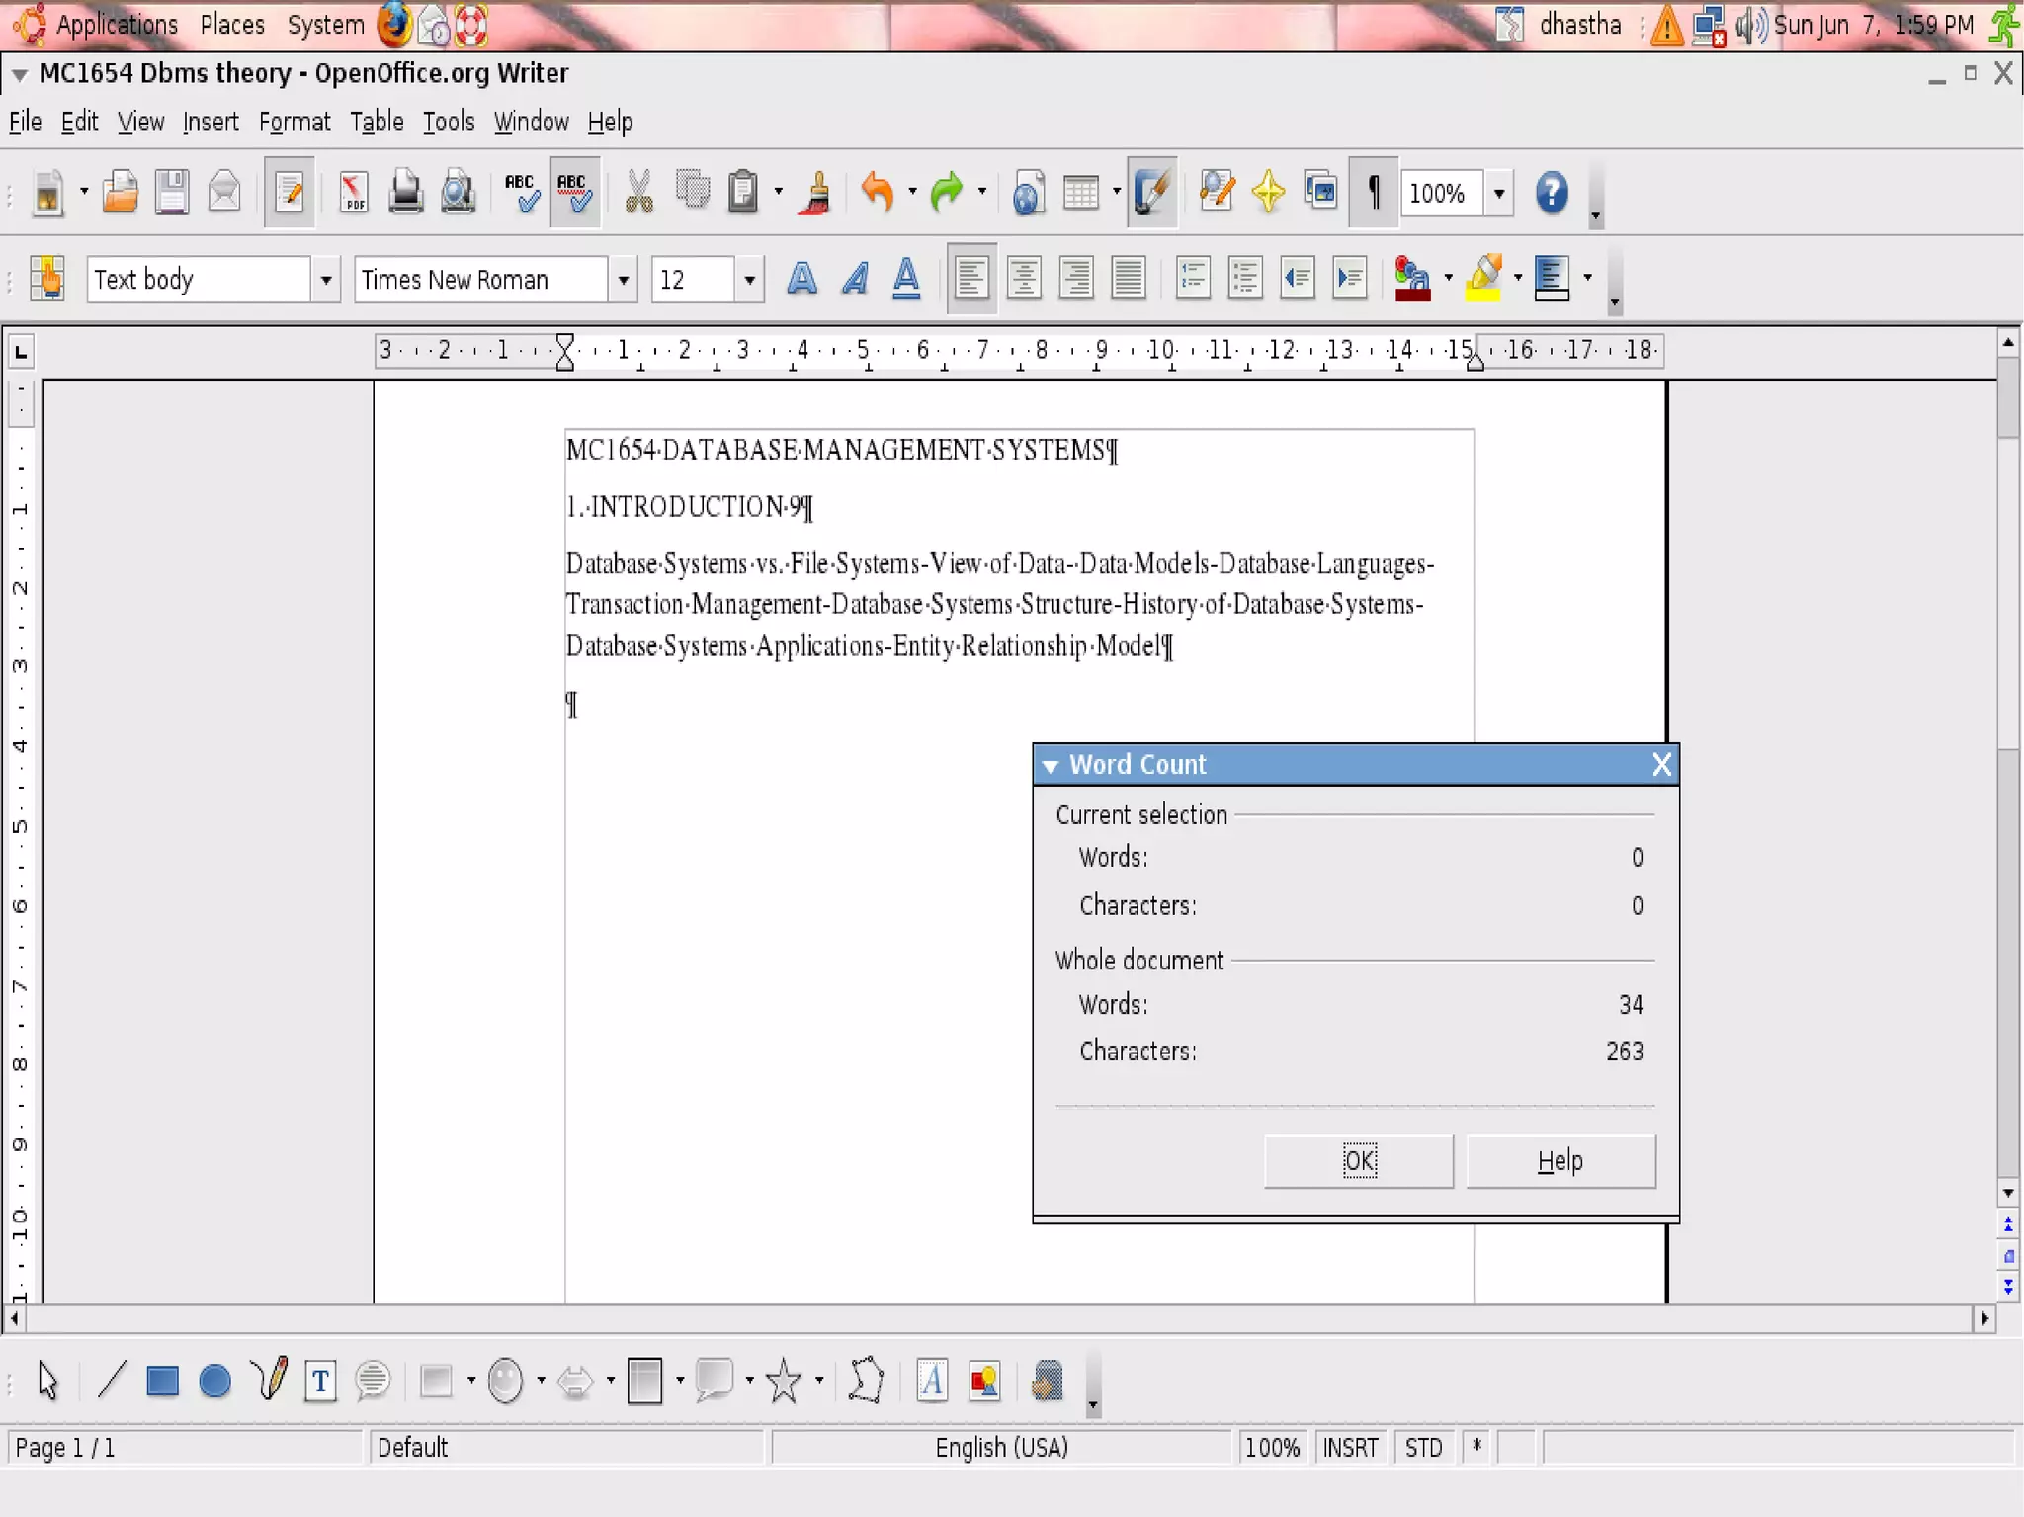Expand the paragraph style dropdown
This screenshot has width=2024, height=1517.
click(x=325, y=280)
